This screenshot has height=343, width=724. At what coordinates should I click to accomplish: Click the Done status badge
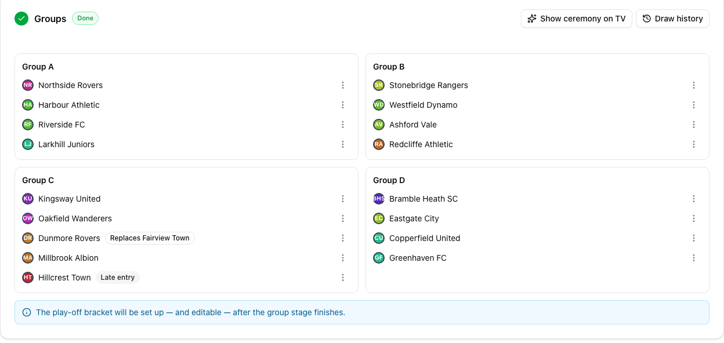tap(85, 19)
